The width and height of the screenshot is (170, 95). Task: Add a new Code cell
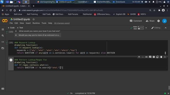point(11,28)
